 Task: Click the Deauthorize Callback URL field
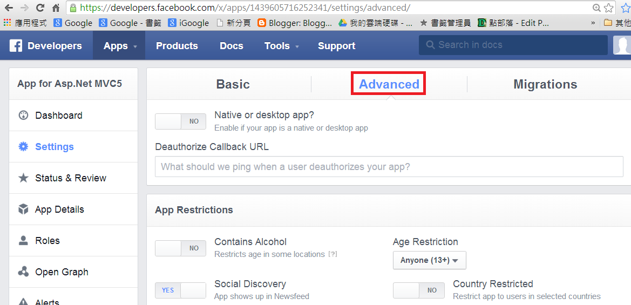389,167
